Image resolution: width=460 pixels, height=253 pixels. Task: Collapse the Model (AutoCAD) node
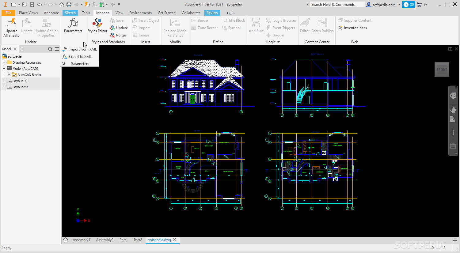click(4, 69)
